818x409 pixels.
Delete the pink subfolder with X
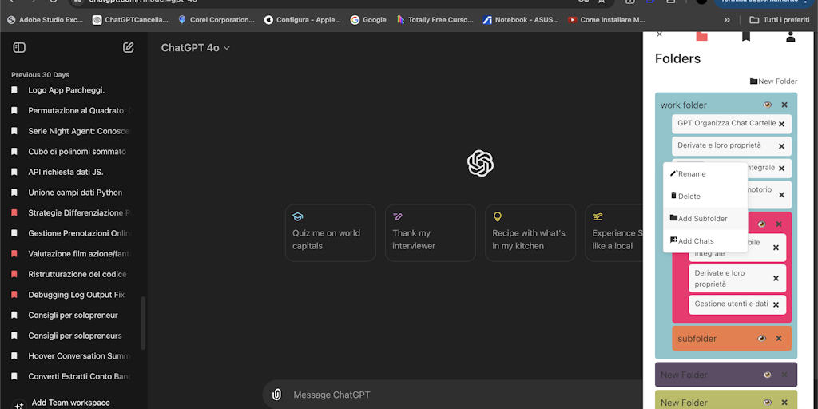(x=779, y=224)
